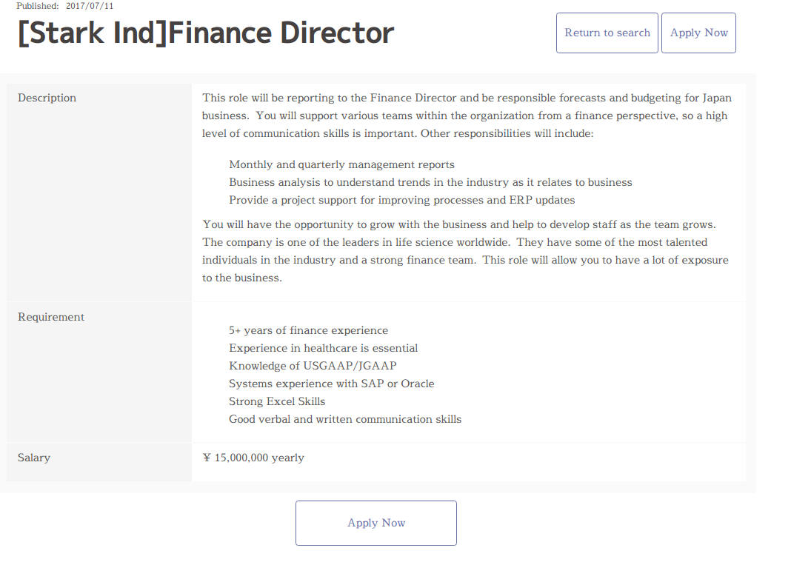Click the Good verbal and written communication item
This screenshot has width=791, height=562.
coord(345,419)
